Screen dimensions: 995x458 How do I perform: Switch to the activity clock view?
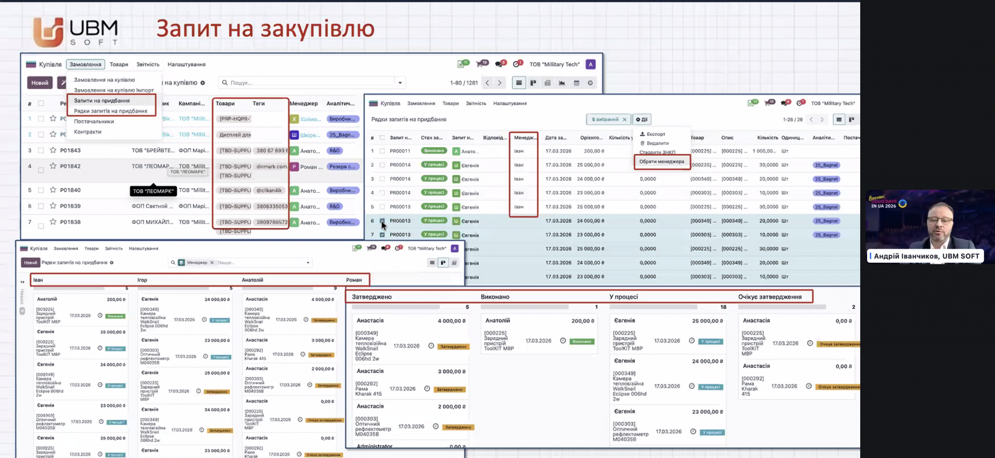click(x=590, y=83)
